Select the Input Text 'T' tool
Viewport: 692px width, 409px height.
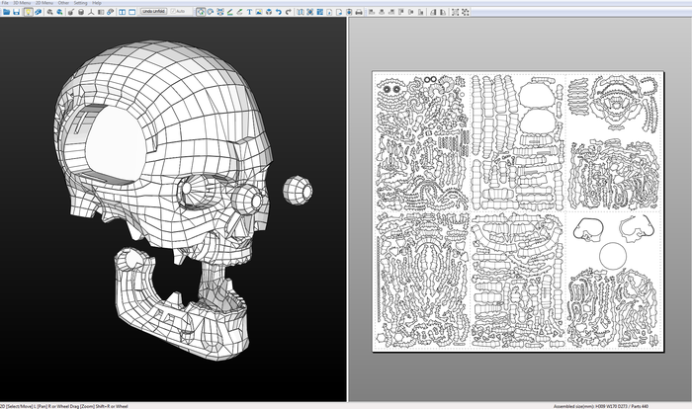(249, 12)
